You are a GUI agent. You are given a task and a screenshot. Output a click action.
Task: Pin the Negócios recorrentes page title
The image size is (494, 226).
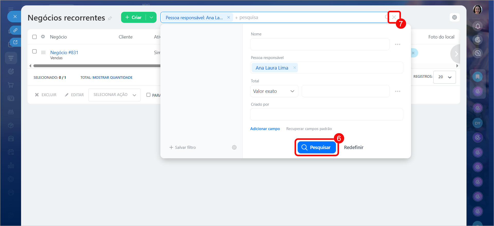[x=110, y=18]
